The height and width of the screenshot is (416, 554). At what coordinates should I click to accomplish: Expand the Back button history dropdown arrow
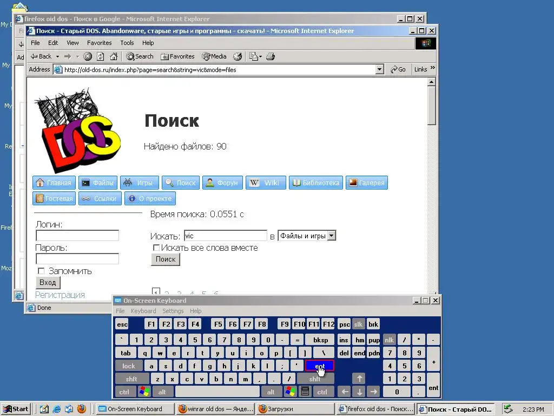[57, 56]
